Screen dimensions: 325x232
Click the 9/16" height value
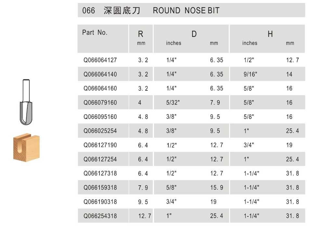point(250,75)
